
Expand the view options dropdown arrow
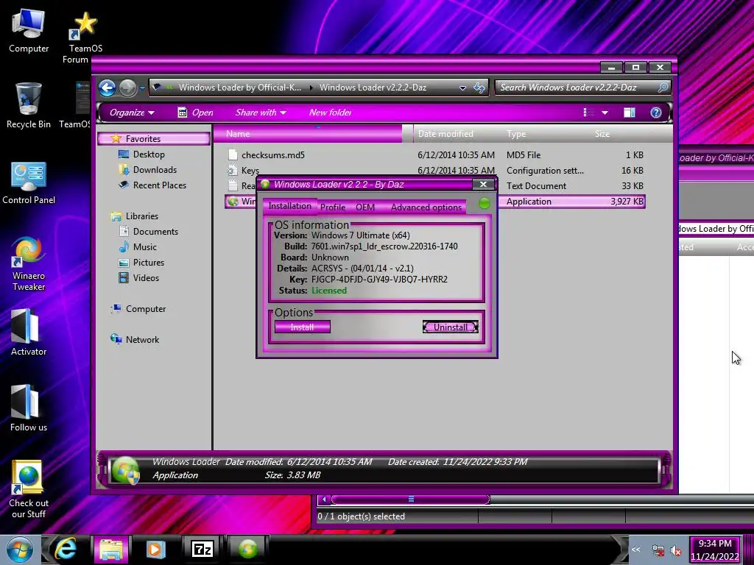pyautogui.click(x=605, y=113)
